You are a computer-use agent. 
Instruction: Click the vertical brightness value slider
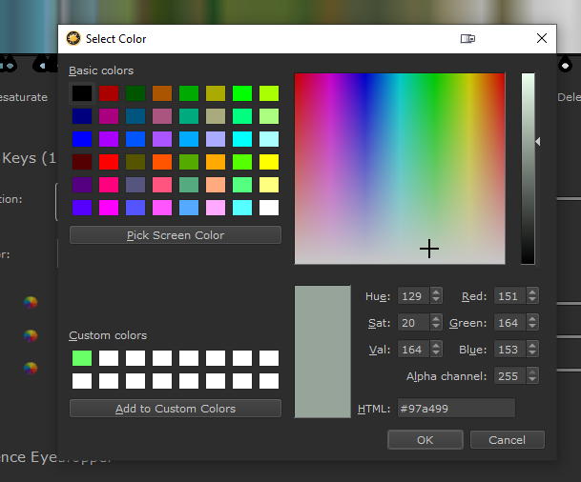528,168
